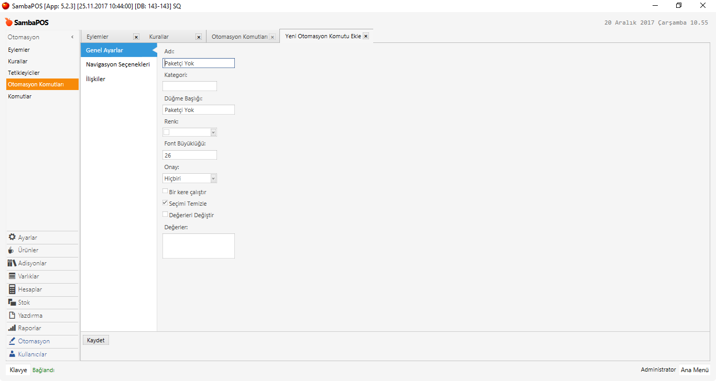
Task: Click the Yazdırma document icon
Action: coord(12,316)
